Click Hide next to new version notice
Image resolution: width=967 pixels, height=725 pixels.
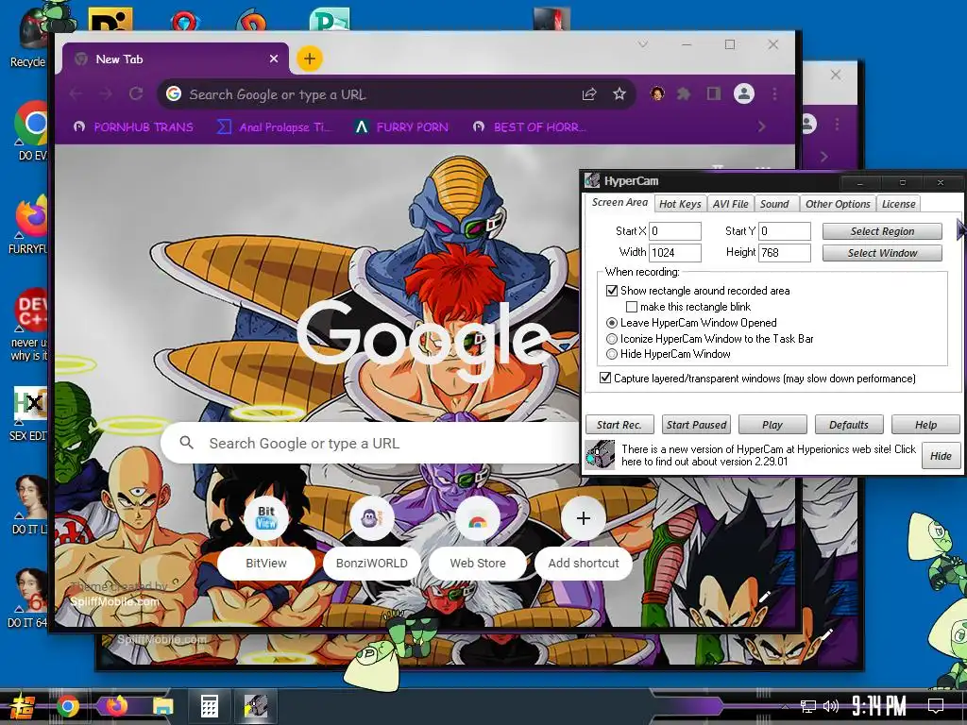(x=941, y=456)
